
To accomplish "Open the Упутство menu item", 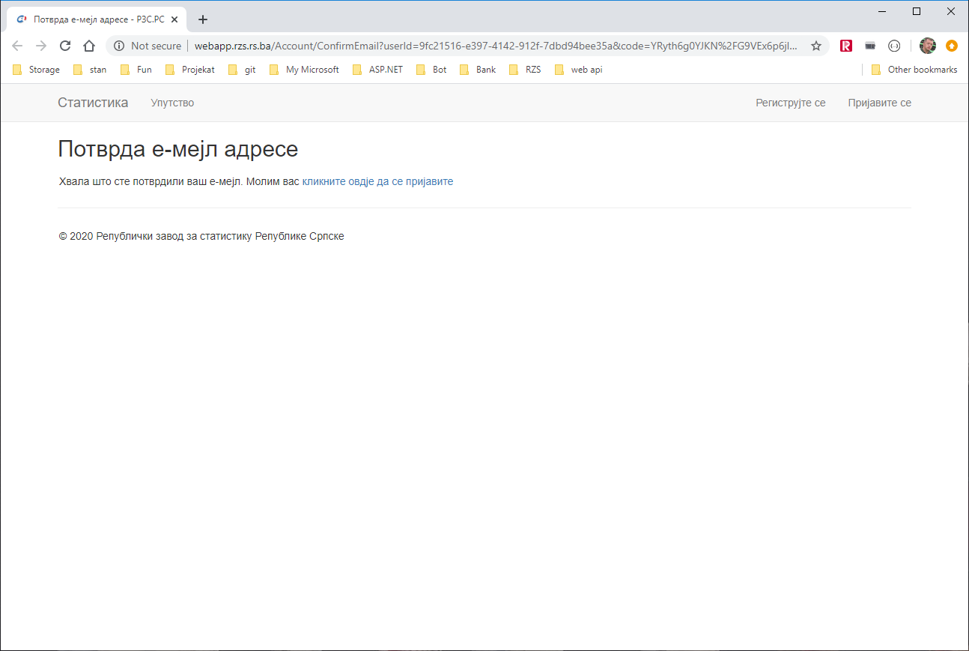I will 172,103.
